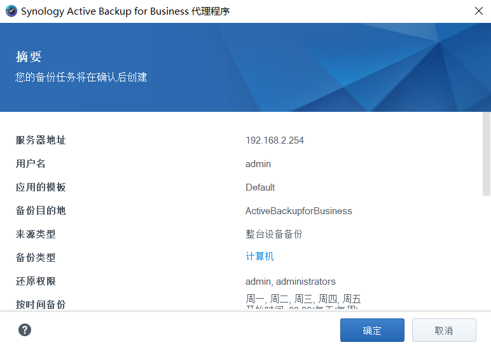Click the schedule days 周一 to 周五

(303, 299)
